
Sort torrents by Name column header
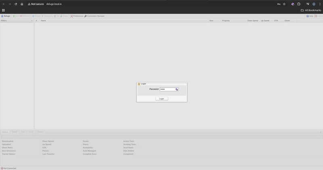43,21
